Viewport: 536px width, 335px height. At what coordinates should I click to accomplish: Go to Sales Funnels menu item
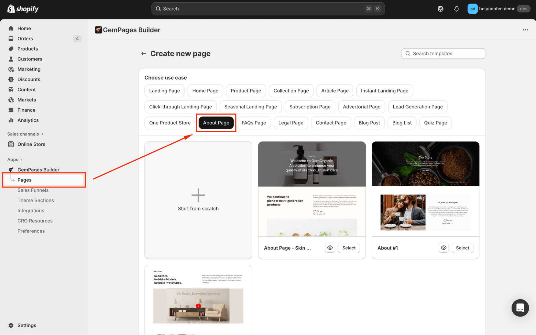(33, 190)
